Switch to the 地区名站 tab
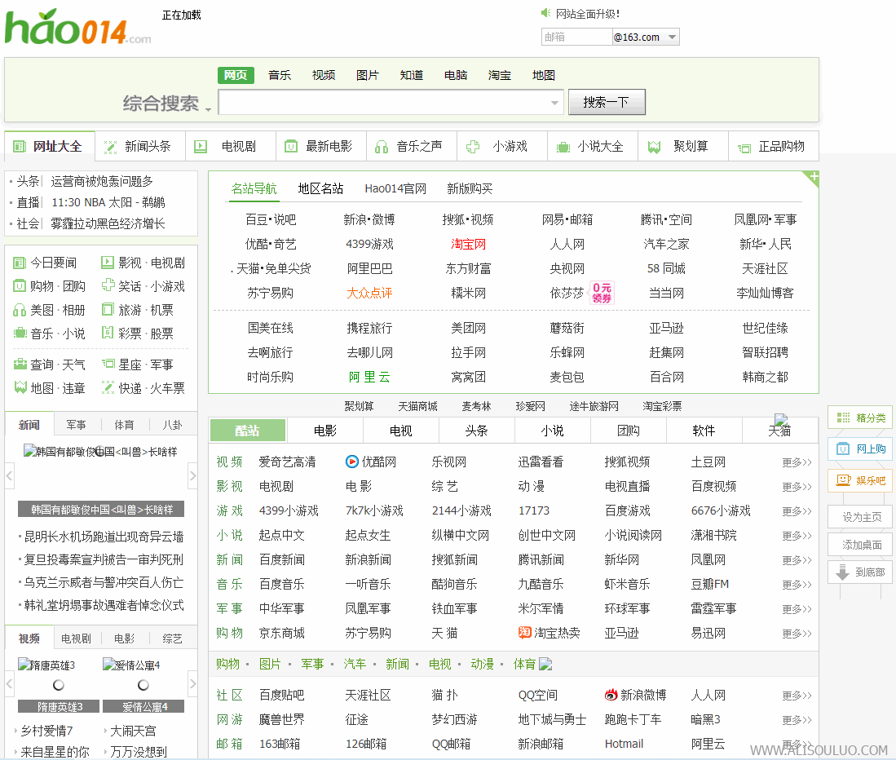896x760 pixels. point(320,188)
